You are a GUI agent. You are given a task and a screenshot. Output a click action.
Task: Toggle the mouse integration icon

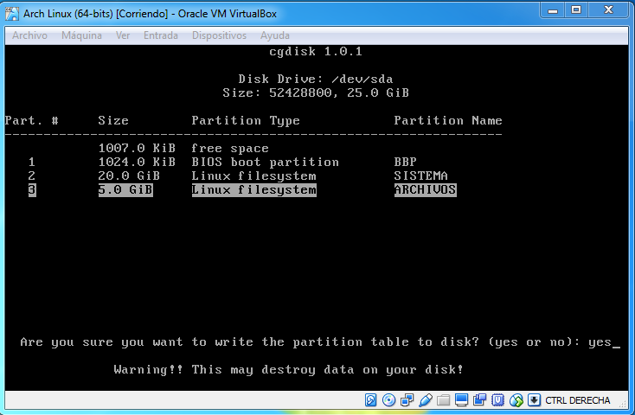click(x=516, y=400)
